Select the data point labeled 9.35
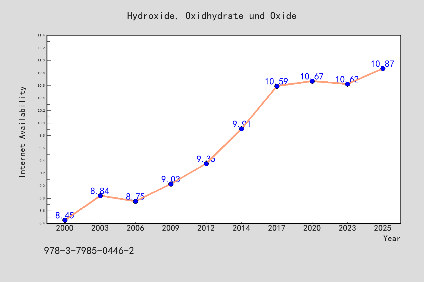 (206, 164)
